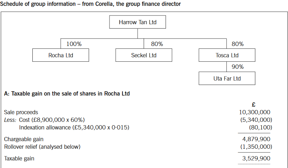Select the 4,879,900 chargeable gain figure

pyautogui.click(x=256, y=139)
